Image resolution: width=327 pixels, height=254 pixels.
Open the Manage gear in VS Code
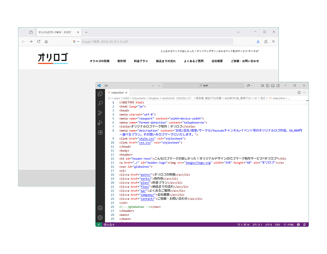point(100,218)
